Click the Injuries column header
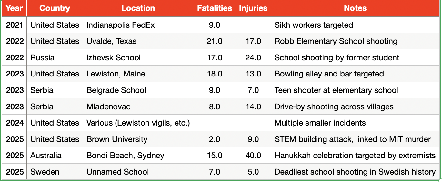 (x=253, y=8)
